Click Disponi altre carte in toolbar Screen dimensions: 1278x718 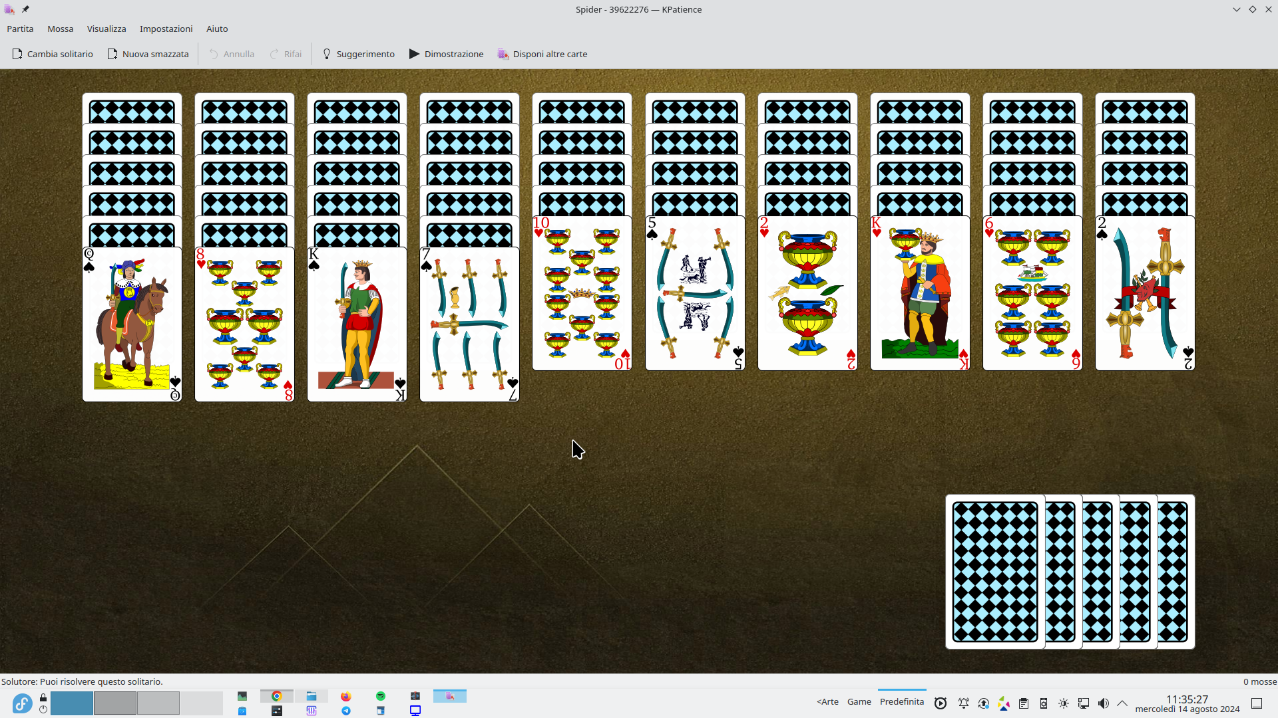[542, 54]
